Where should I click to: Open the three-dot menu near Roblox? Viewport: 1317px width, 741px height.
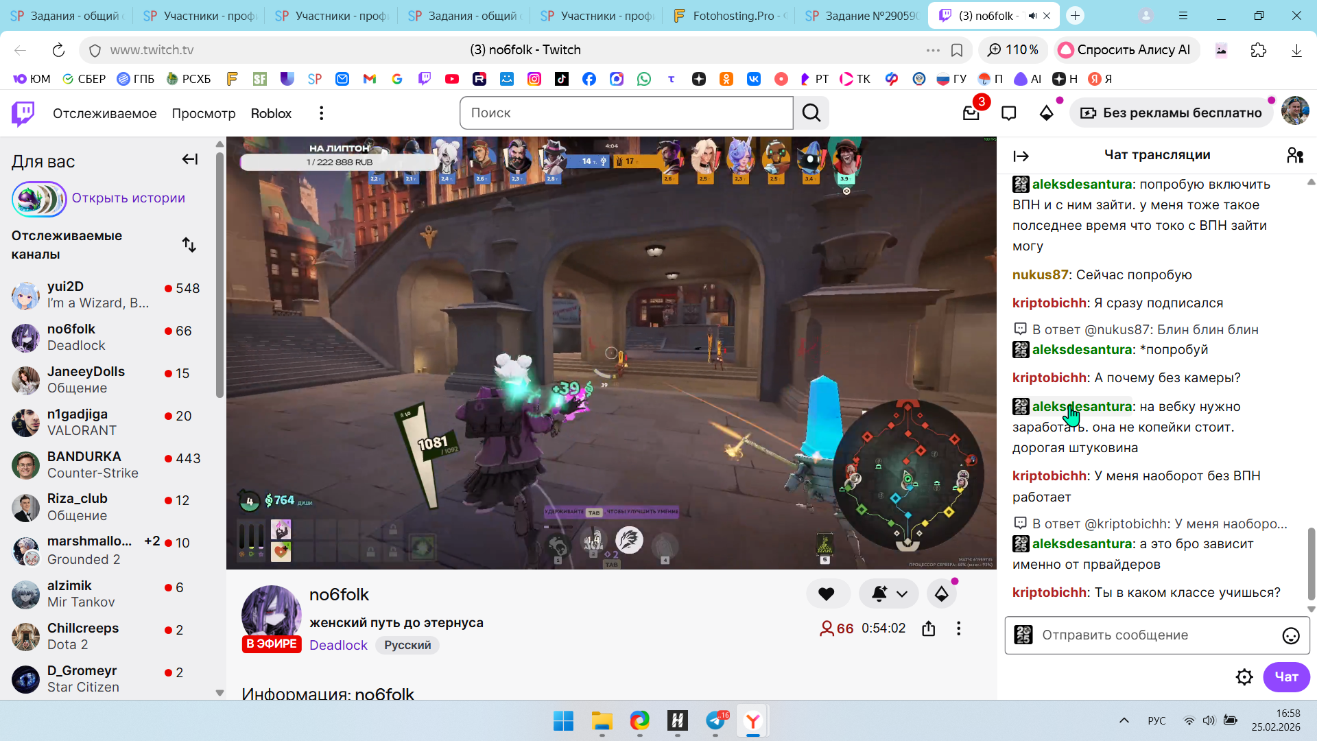tap(321, 113)
